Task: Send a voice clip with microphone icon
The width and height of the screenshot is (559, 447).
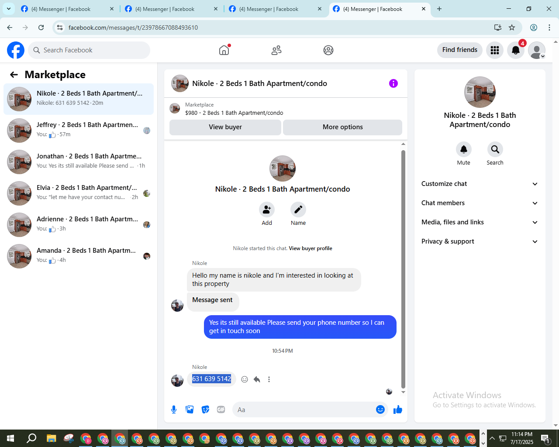Action: [x=174, y=409]
